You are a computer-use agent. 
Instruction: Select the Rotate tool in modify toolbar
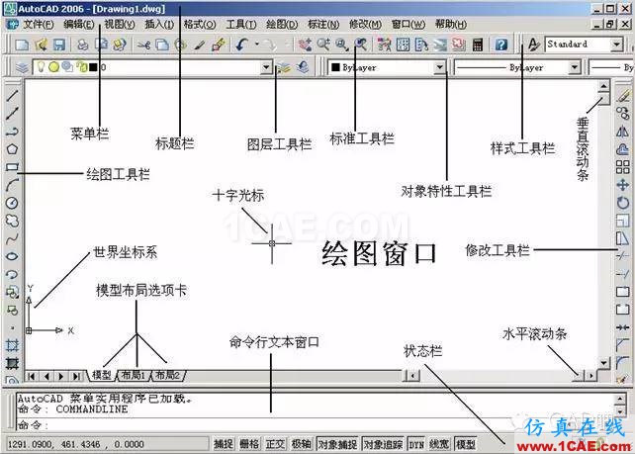622,203
